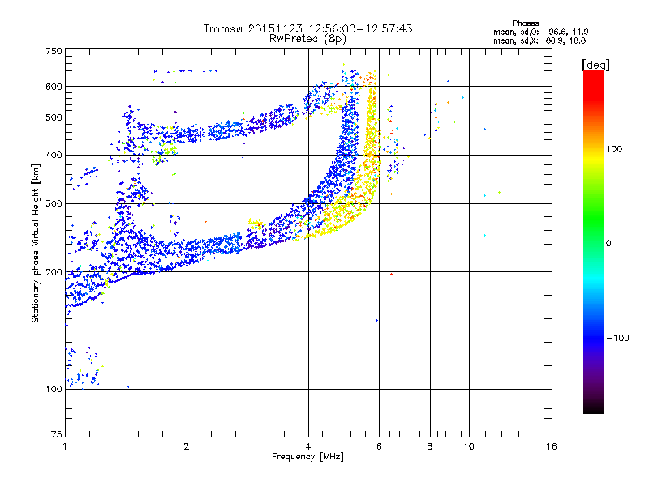
Task: Click the 'Phases' header label
Action: click(x=525, y=23)
